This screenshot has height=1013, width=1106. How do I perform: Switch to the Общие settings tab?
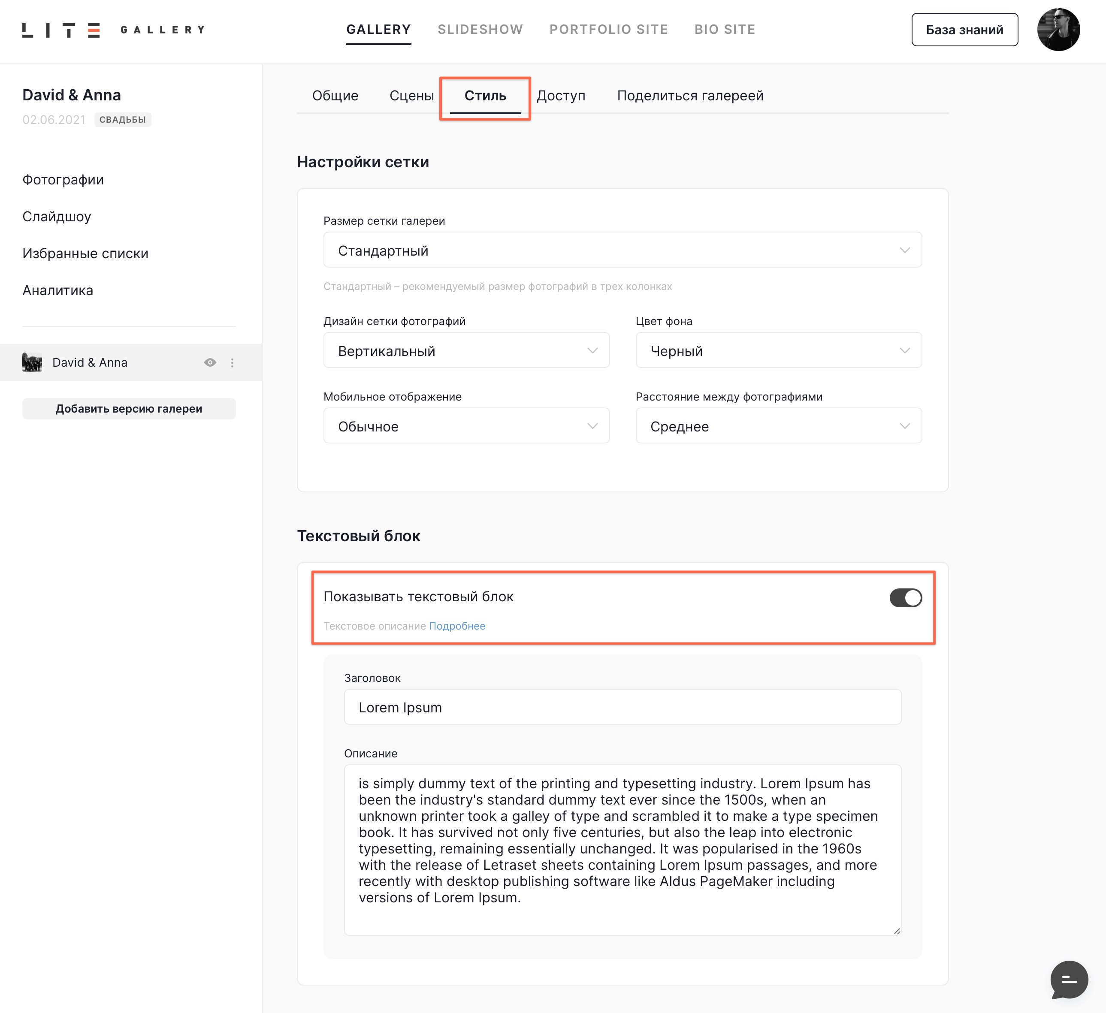(335, 96)
